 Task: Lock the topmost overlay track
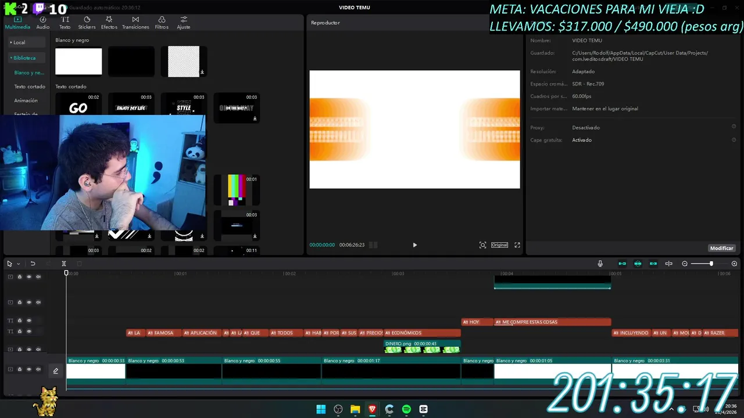pos(19,277)
